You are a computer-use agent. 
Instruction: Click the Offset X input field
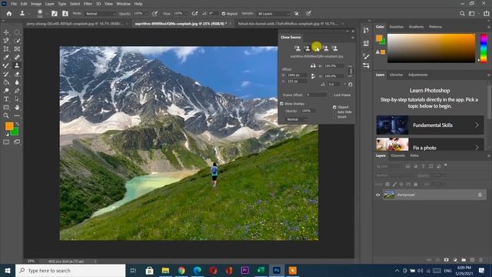pyautogui.click(x=298, y=75)
